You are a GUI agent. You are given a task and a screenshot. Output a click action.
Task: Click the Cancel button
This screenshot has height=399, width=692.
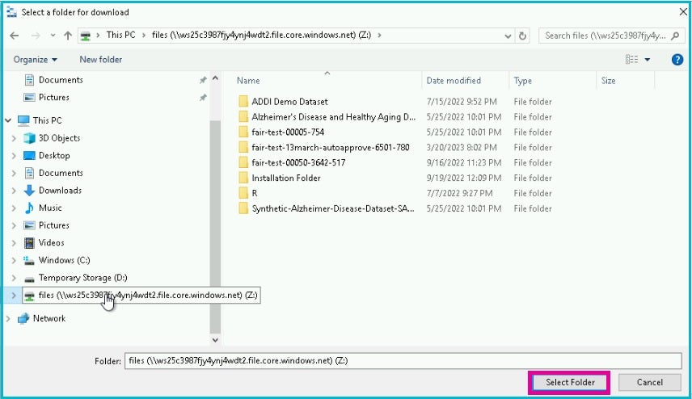tap(650, 382)
